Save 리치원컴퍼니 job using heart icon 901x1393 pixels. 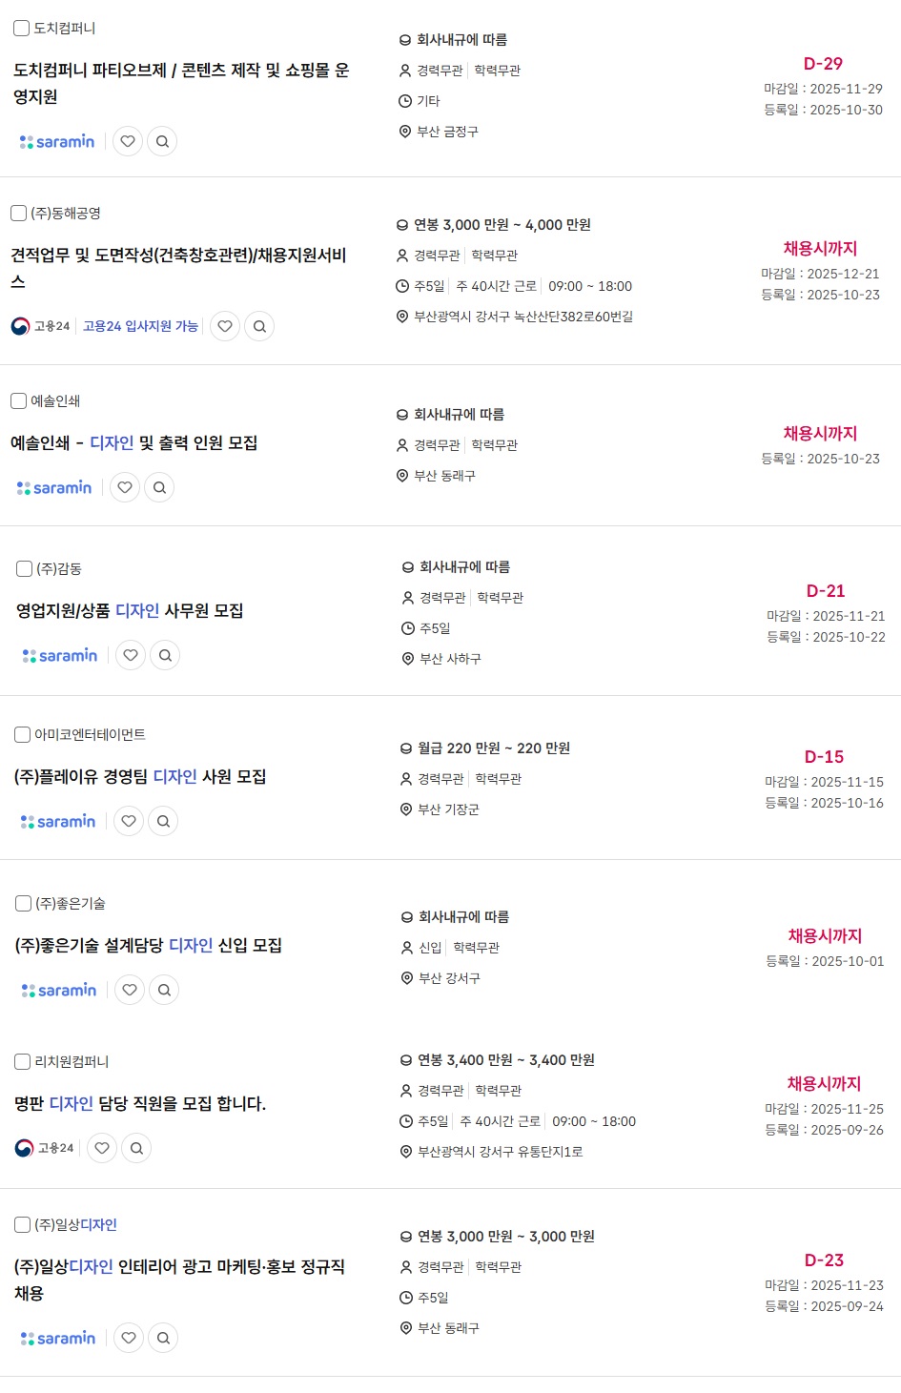(102, 1148)
